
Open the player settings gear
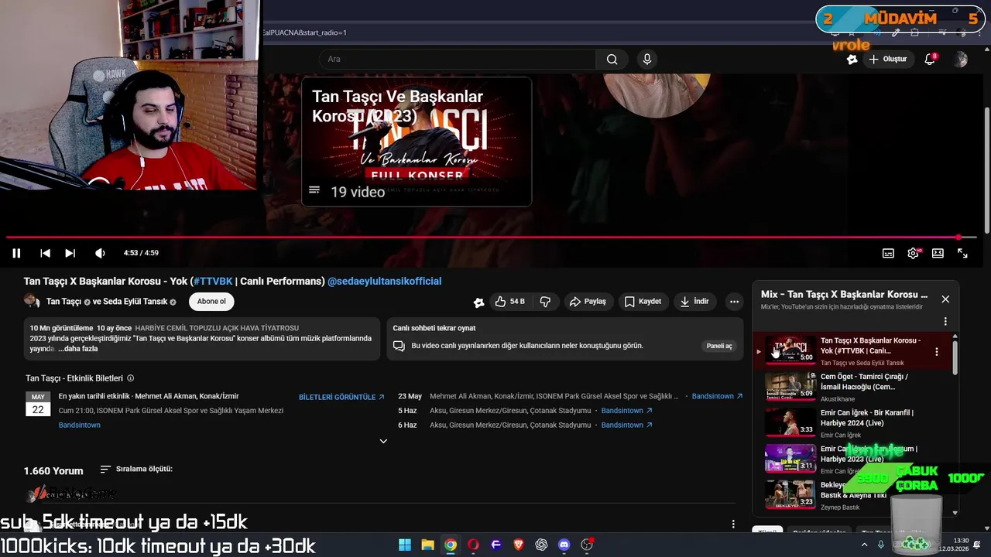click(x=914, y=253)
